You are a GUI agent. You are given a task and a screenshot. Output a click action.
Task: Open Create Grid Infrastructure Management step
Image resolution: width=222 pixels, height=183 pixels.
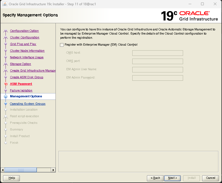point(33,70)
